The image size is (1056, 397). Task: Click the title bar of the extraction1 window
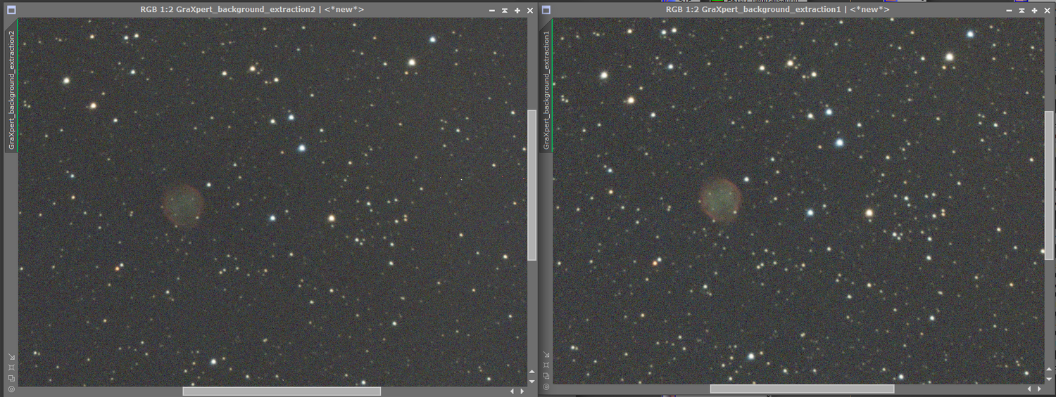click(778, 10)
